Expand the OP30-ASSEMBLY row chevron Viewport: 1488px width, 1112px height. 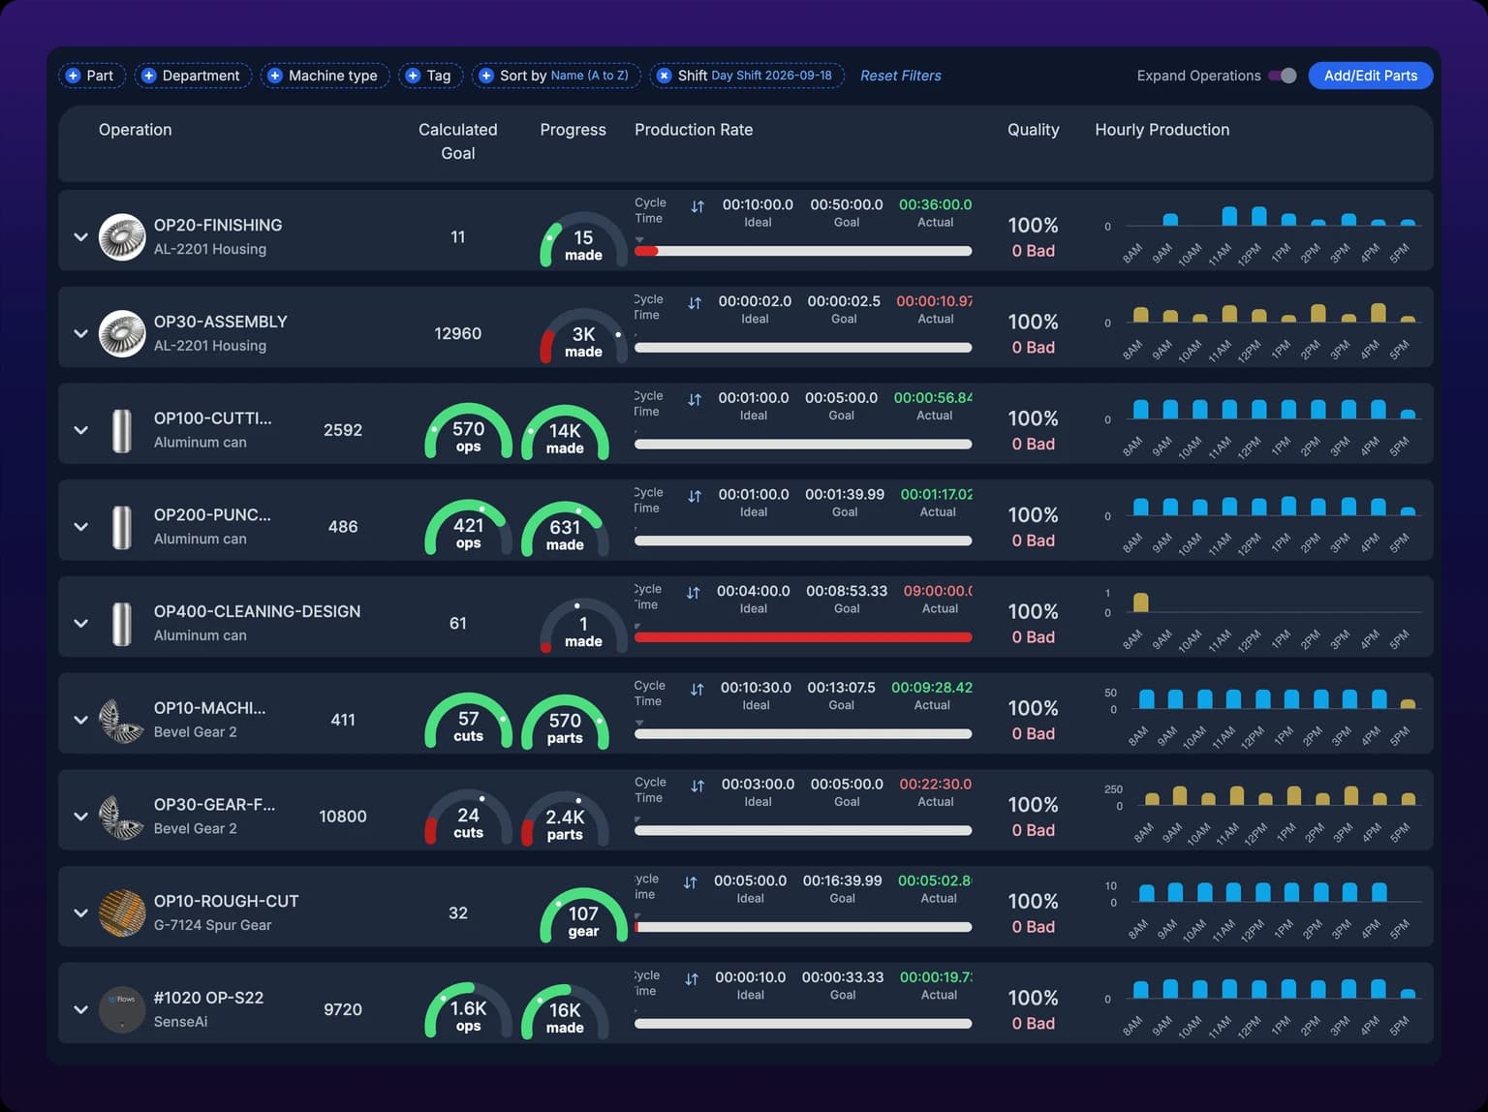(x=81, y=333)
